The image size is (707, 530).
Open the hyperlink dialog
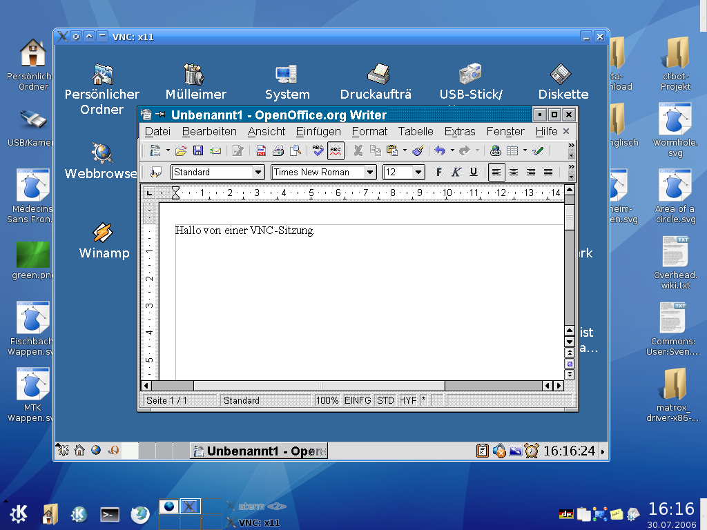[x=494, y=150]
